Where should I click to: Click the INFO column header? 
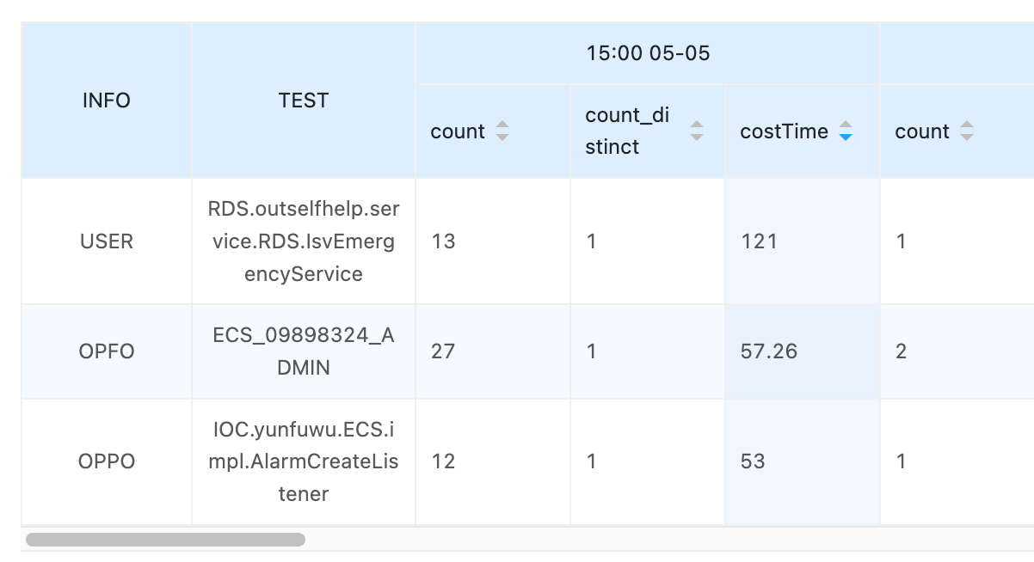[107, 101]
